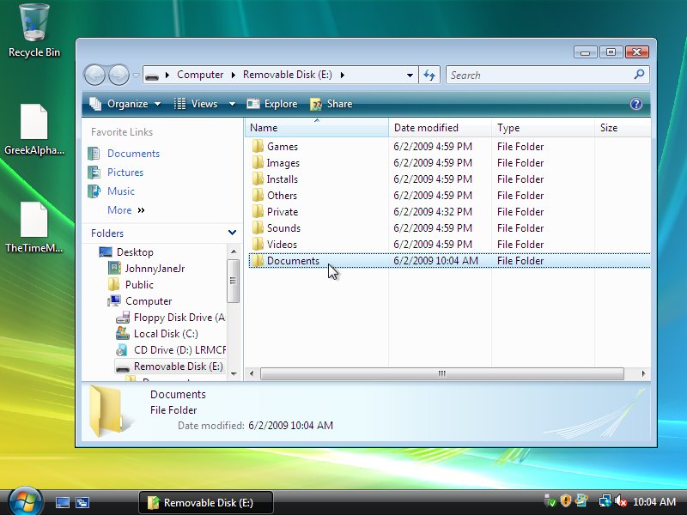Click the muted volume tray icon
687x515 pixels.
click(x=621, y=502)
